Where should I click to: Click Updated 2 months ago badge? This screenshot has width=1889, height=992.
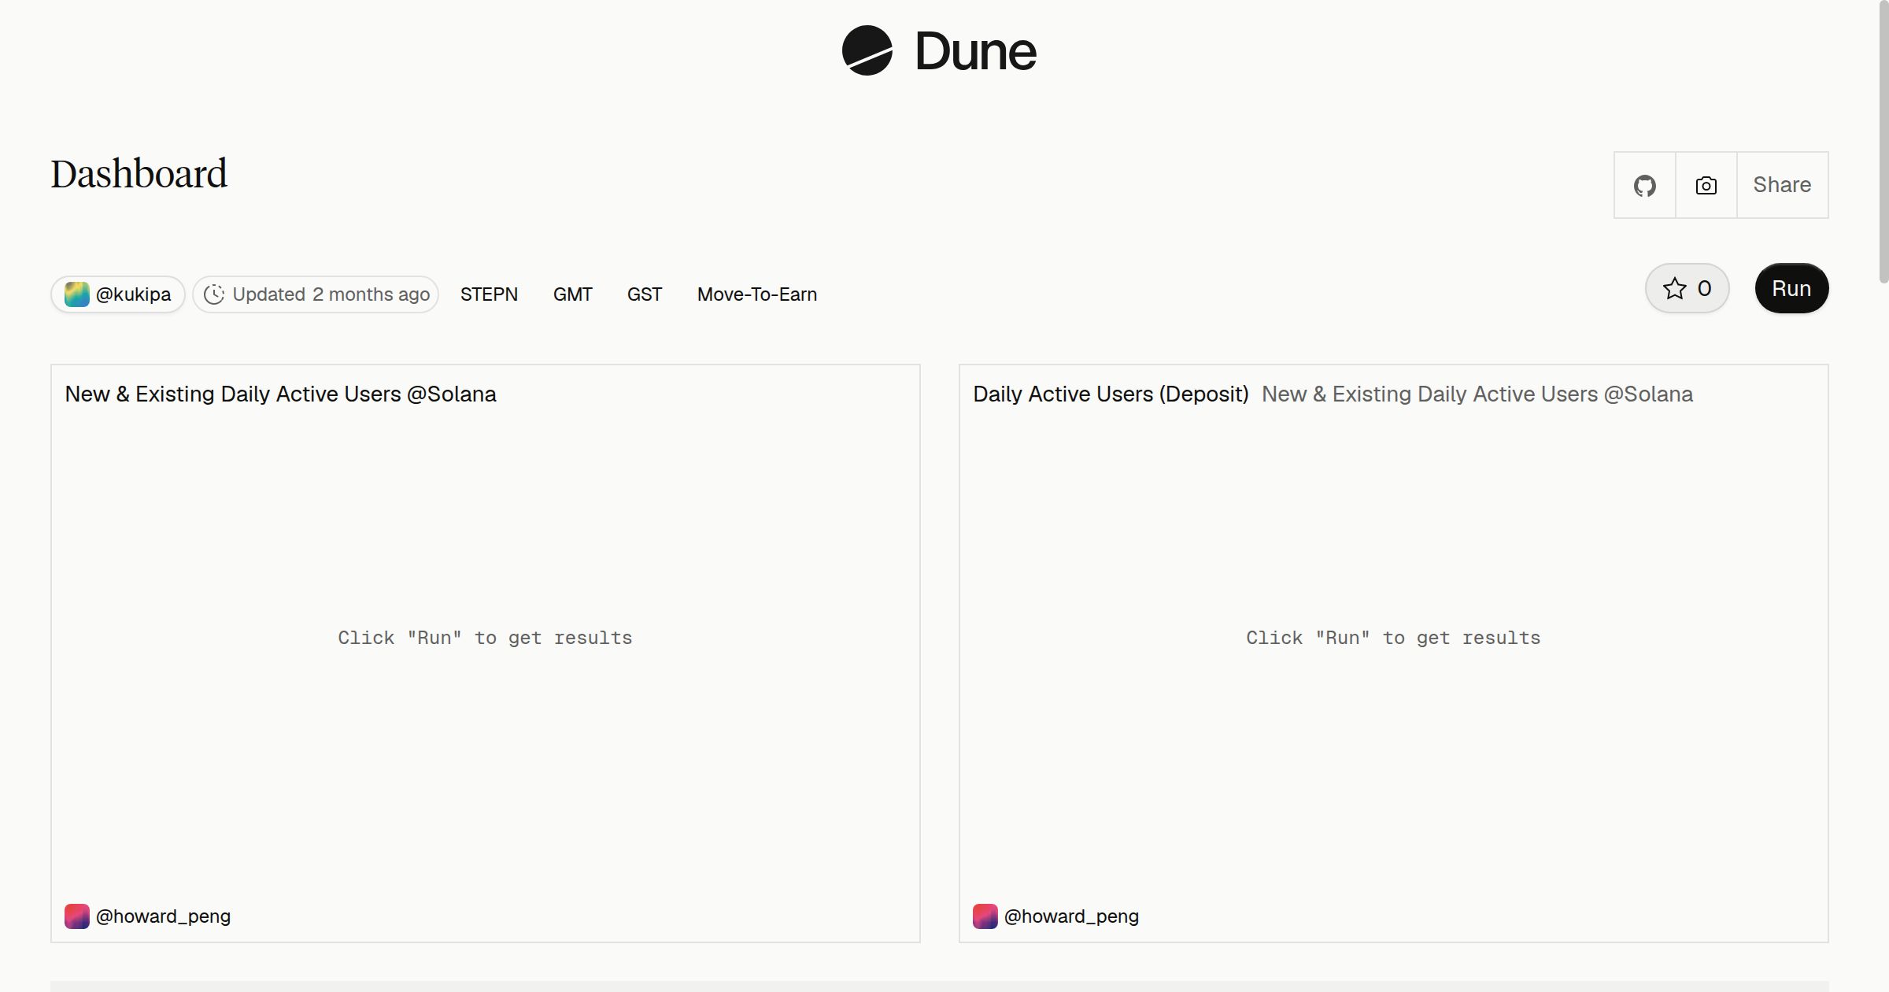point(316,294)
